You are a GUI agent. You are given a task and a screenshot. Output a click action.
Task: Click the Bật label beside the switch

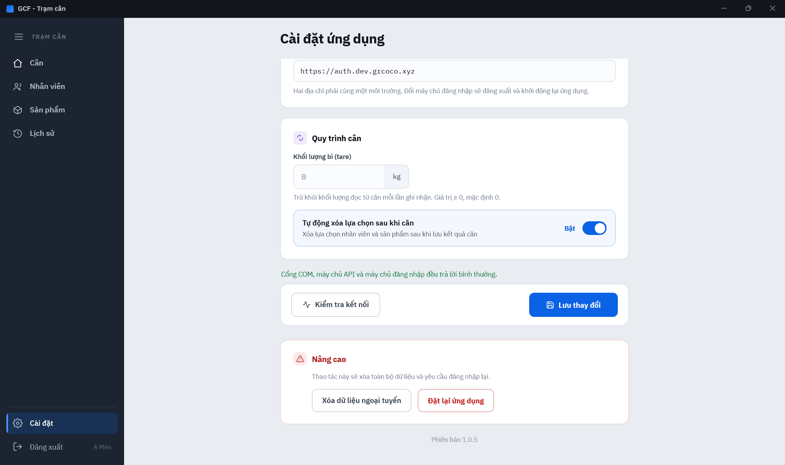tap(570, 228)
